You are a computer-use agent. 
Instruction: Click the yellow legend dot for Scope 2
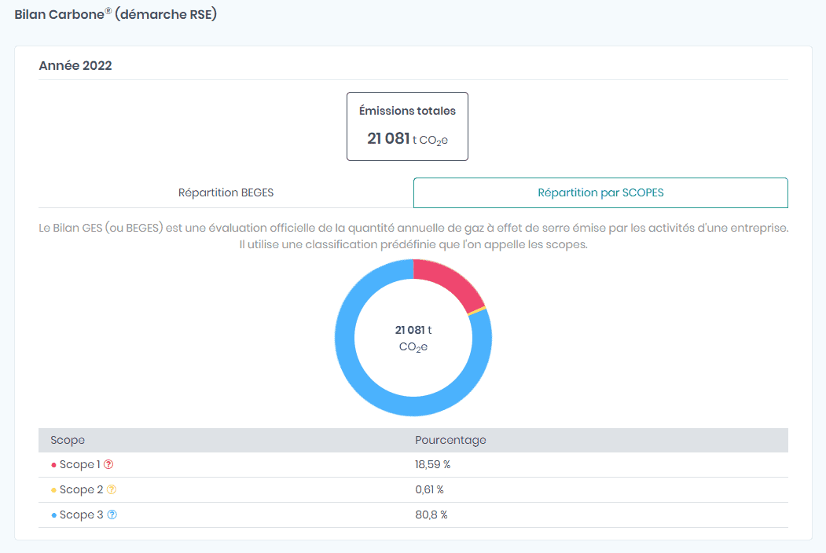point(53,490)
